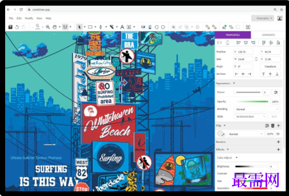Hide the fill using eye icon
Viewport: 289px width, 196px height.
coord(278,134)
